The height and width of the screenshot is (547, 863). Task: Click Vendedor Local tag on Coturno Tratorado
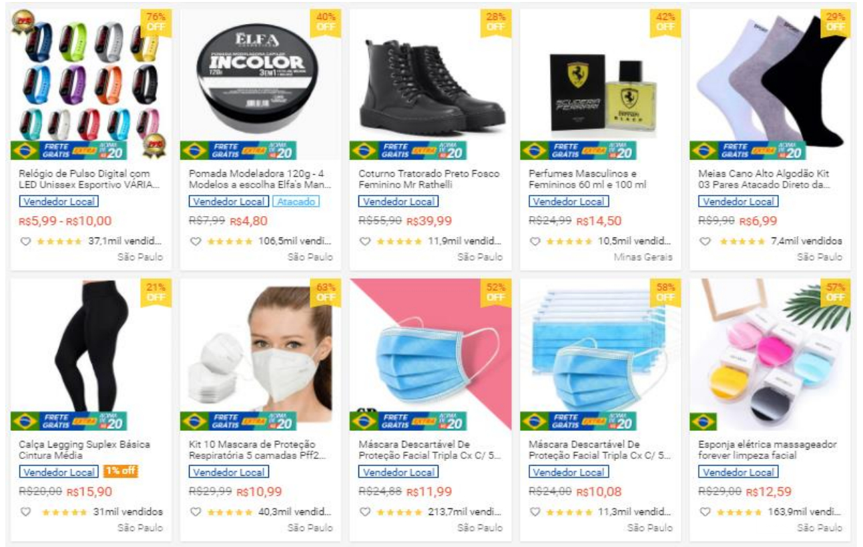(x=398, y=201)
